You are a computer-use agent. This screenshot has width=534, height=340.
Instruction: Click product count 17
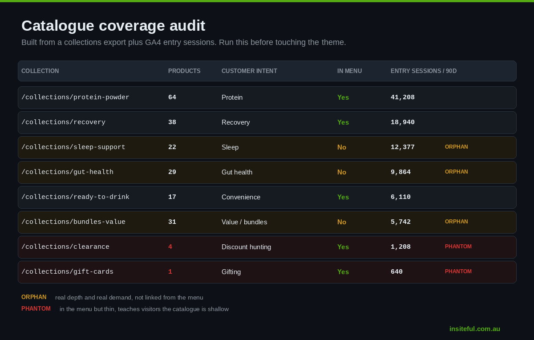click(172, 197)
